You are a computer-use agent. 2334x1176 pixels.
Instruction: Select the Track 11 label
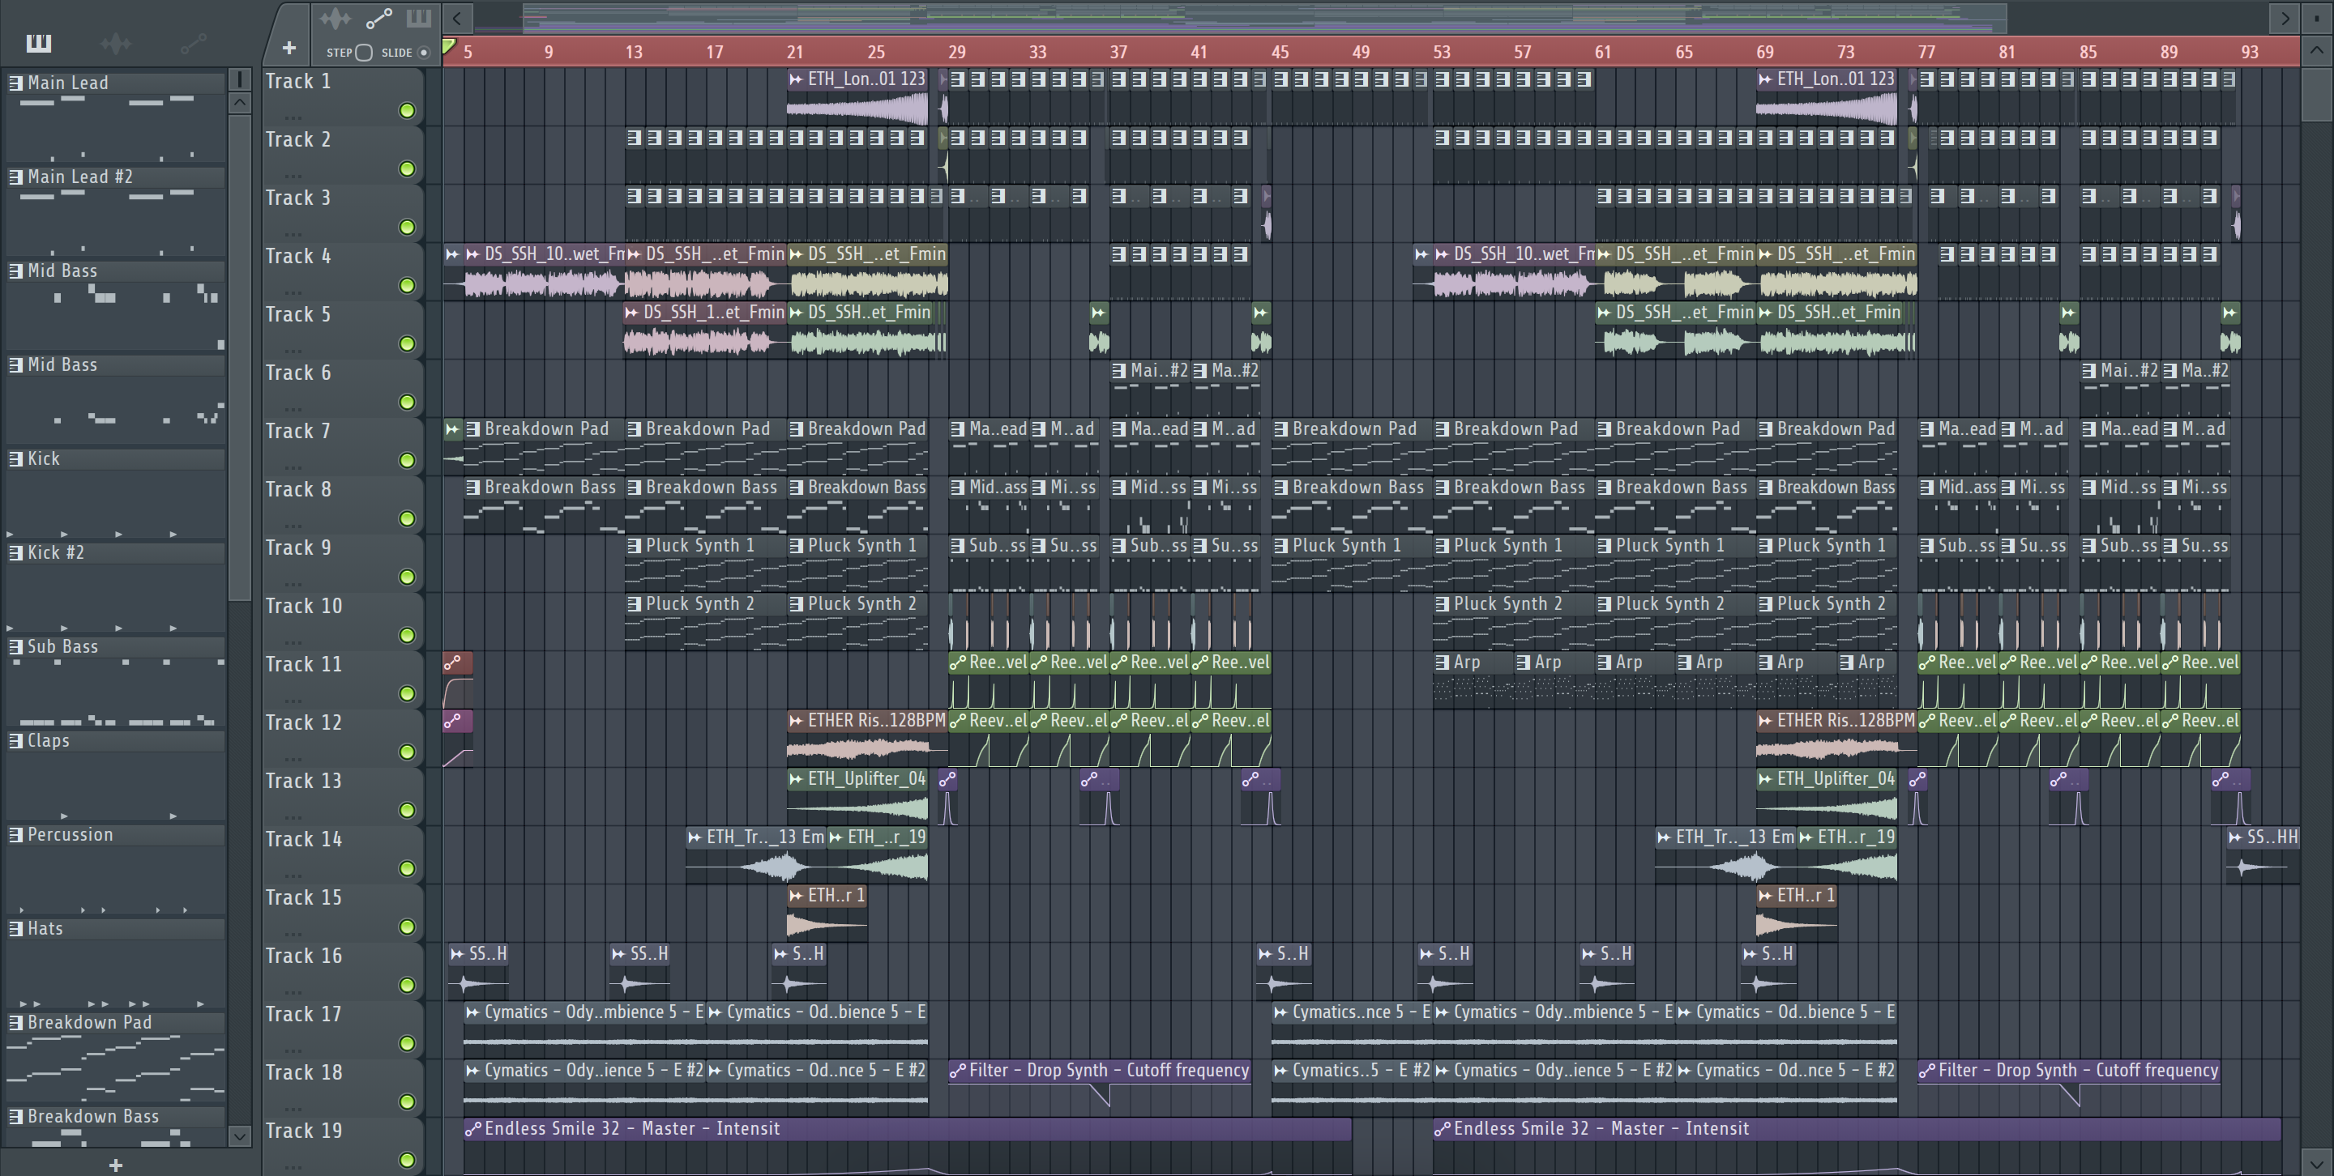click(304, 664)
